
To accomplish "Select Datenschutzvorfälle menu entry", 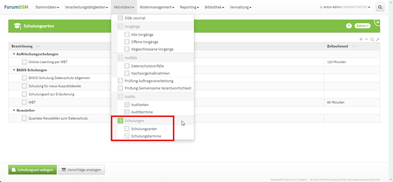I will [147, 66].
